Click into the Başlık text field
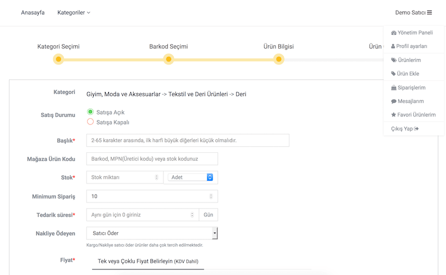This screenshot has height=275, width=446. [x=188, y=141]
